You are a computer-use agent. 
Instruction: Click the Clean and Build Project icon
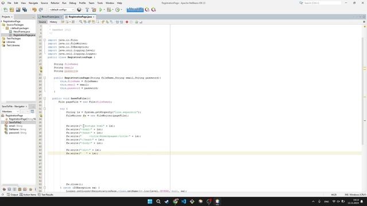pos(94,10)
